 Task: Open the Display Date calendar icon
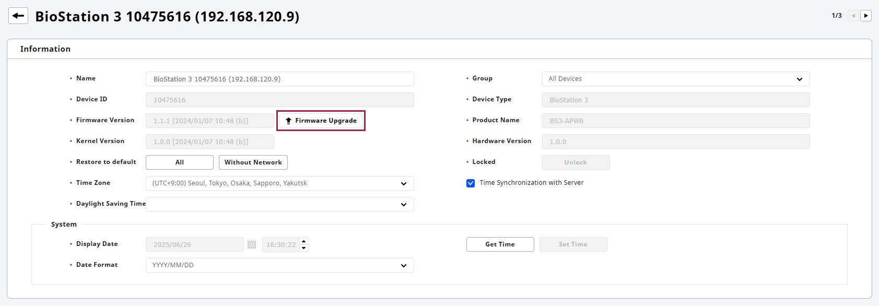[252, 244]
